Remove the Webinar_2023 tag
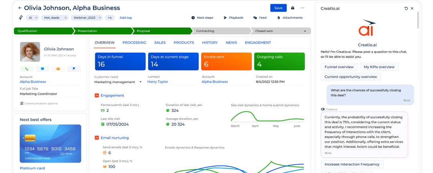Viewport: 433px width, 173px height. [100, 18]
